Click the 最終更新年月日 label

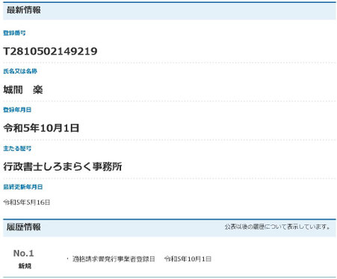pyautogui.click(x=23, y=187)
